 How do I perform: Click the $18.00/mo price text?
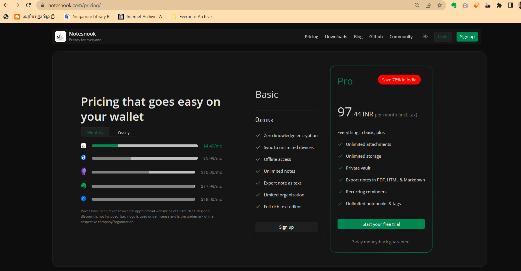(x=211, y=200)
